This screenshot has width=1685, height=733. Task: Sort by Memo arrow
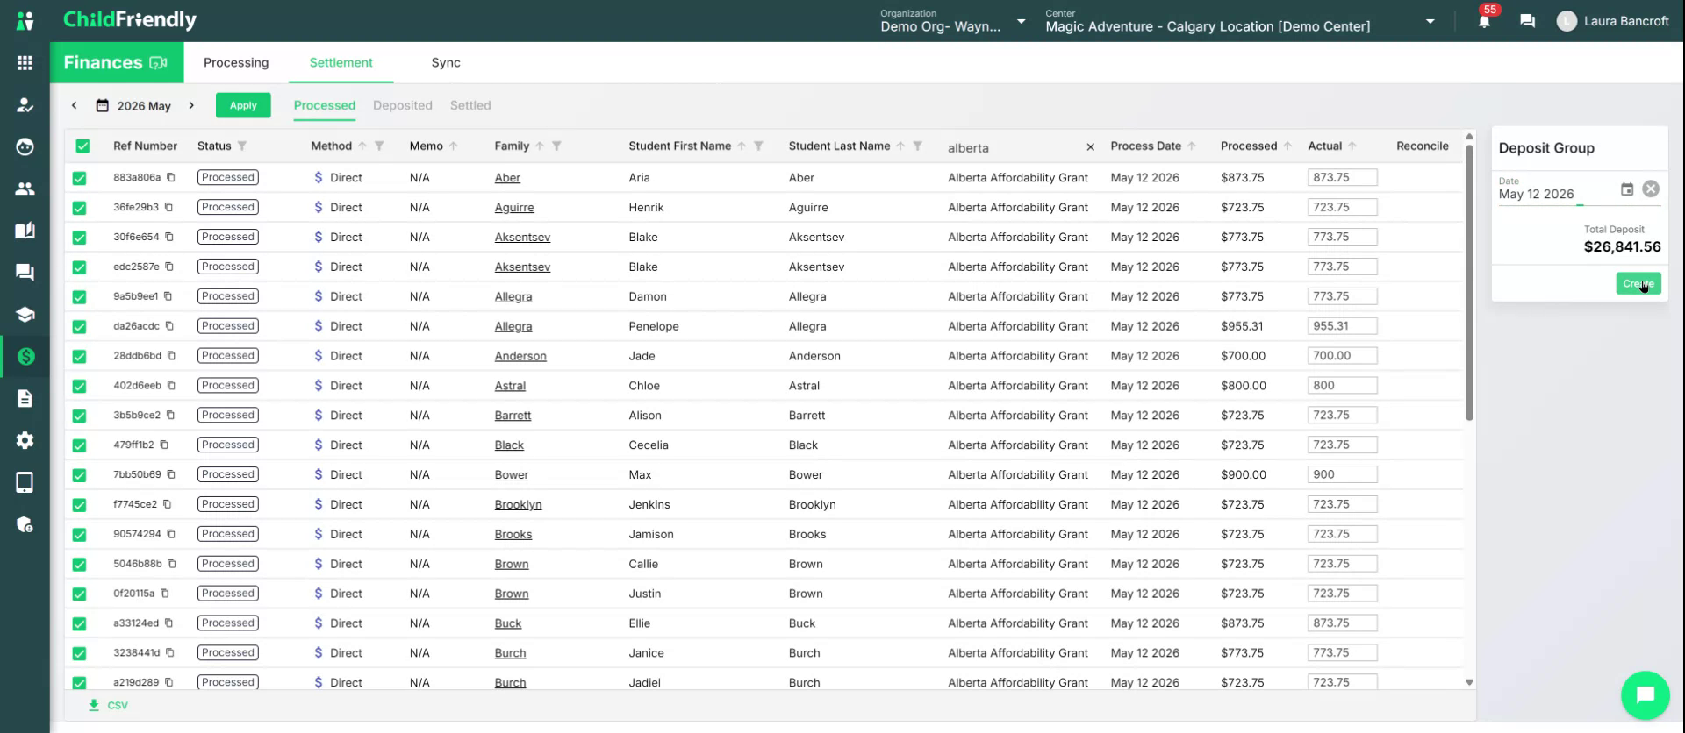click(x=454, y=146)
